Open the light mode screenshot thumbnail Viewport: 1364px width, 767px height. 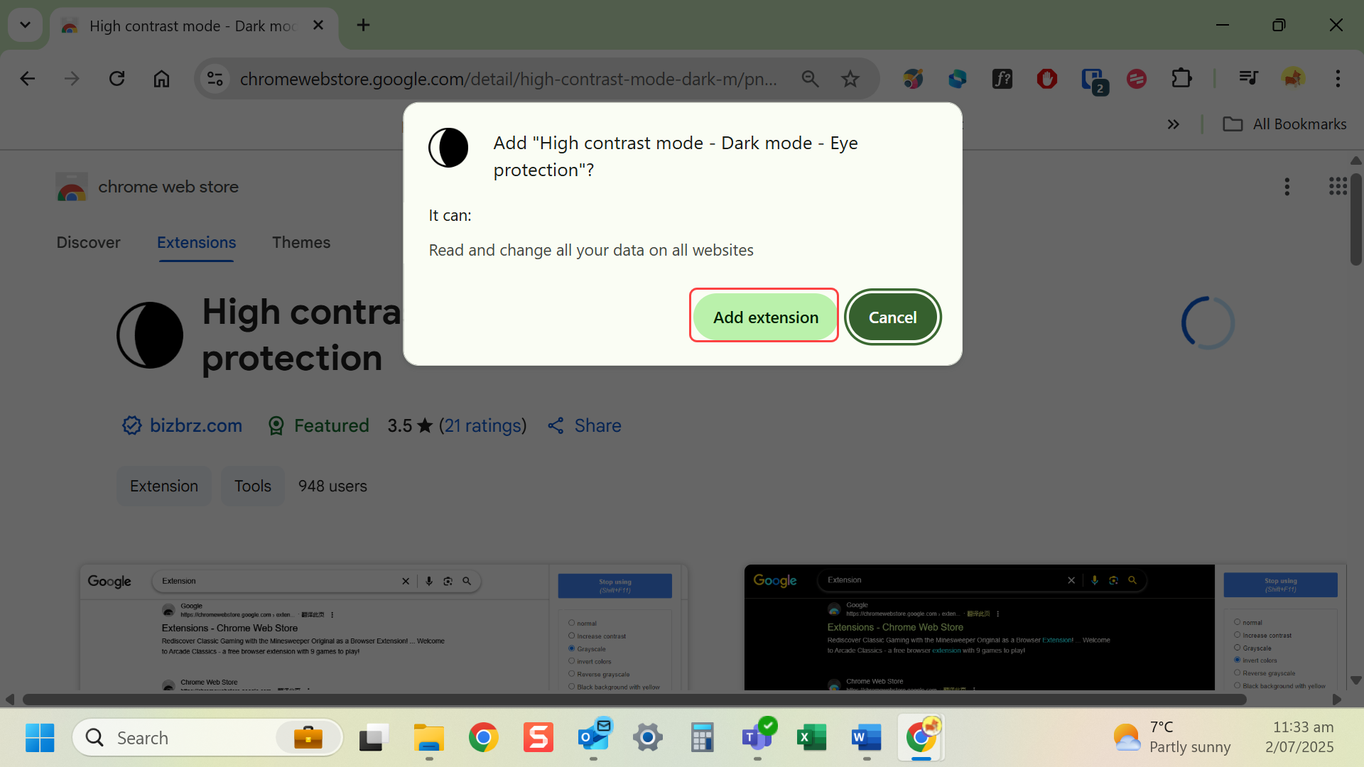coord(384,628)
